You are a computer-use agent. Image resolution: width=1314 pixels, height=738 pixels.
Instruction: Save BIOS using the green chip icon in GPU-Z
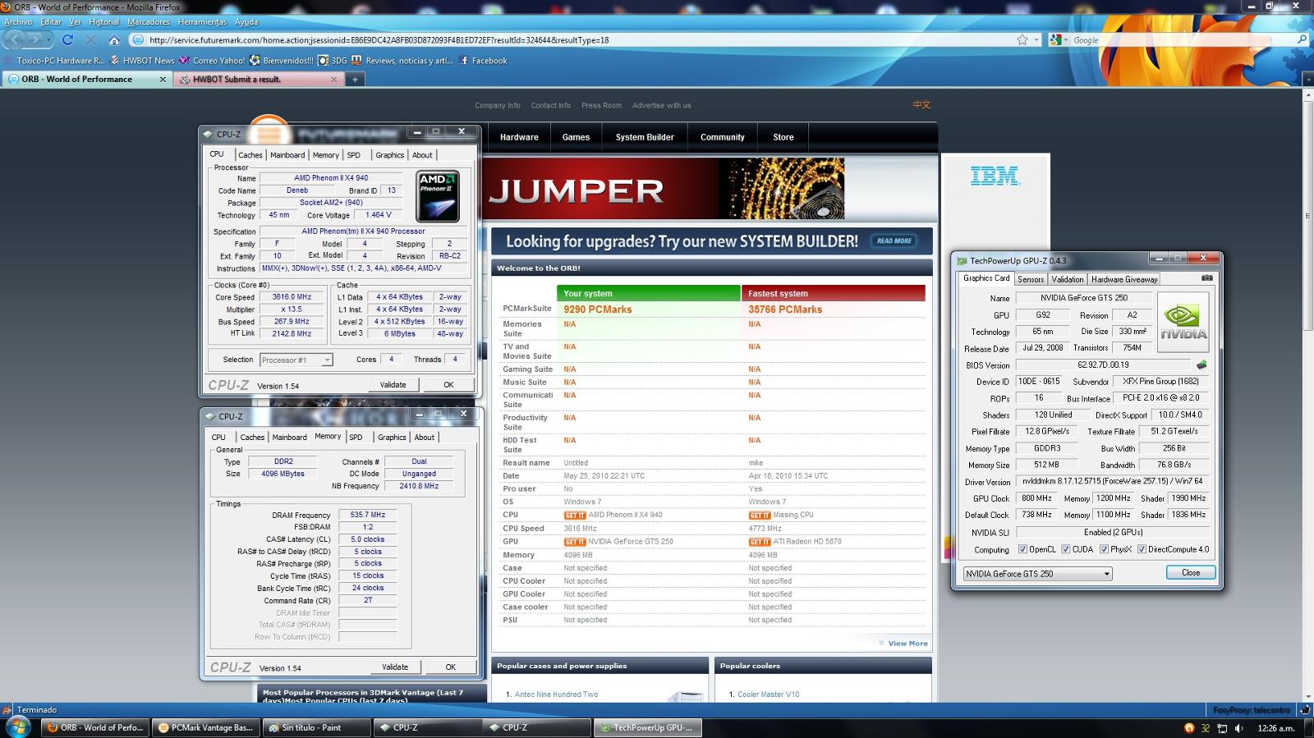[1201, 364]
